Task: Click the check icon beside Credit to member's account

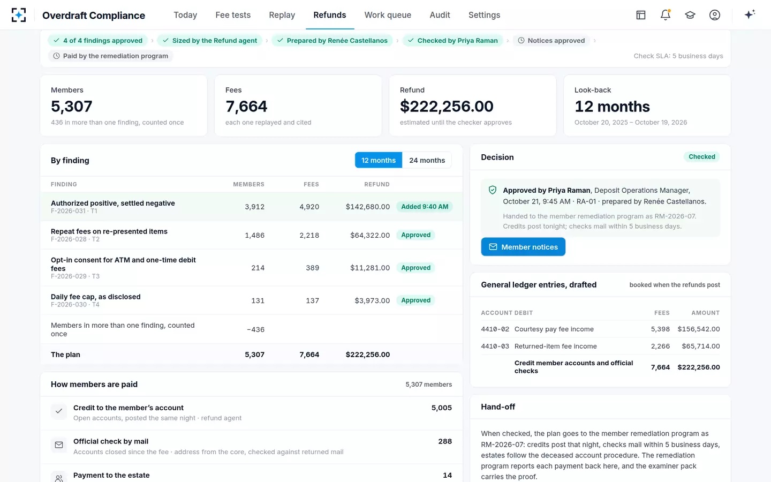Action: pyautogui.click(x=59, y=411)
